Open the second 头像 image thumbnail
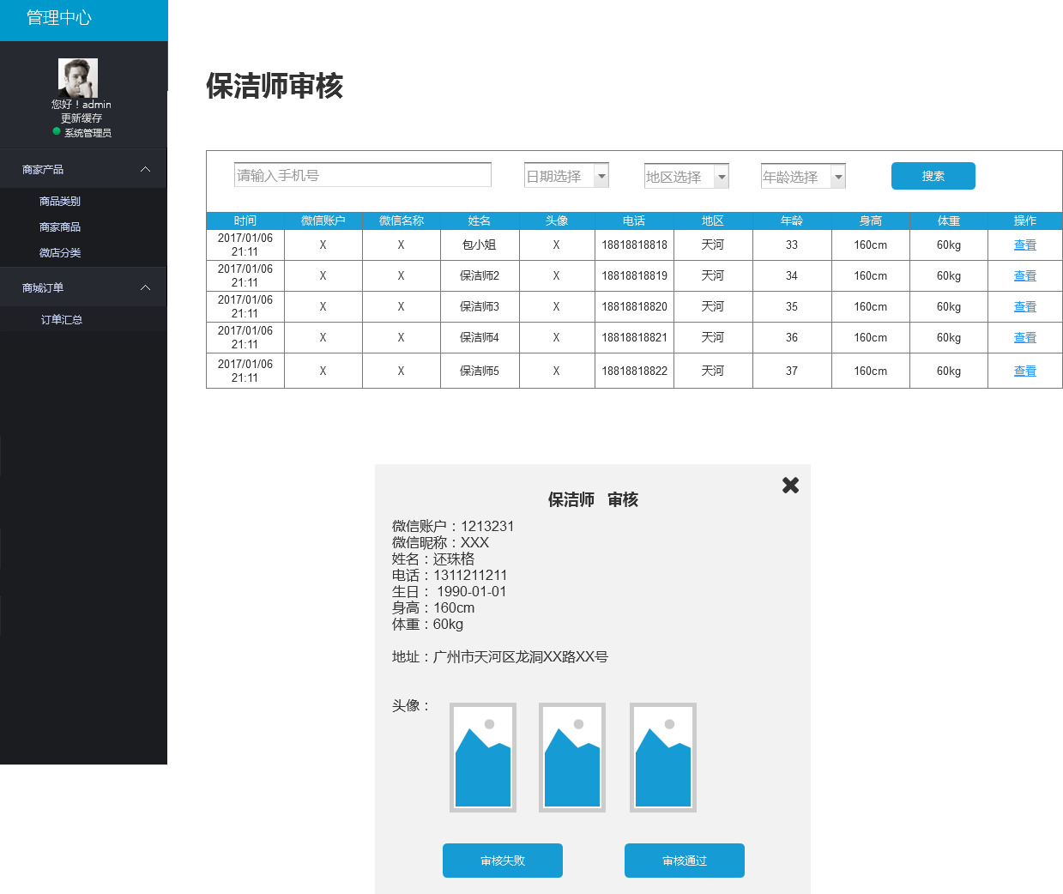This screenshot has height=894, width=1063. click(x=572, y=758)
